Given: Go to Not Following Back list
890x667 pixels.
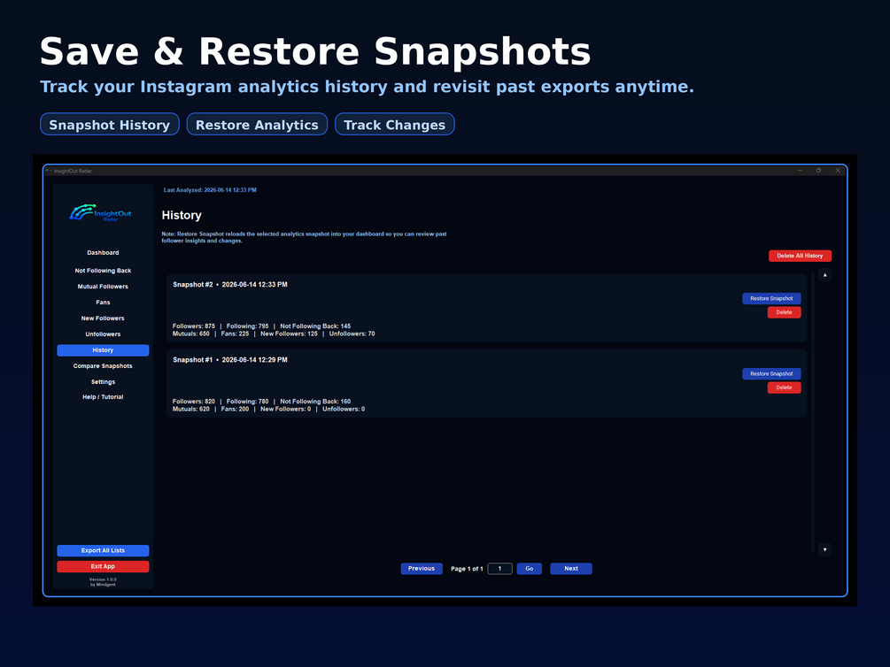Looking at the screenshot, I should 103,271.
